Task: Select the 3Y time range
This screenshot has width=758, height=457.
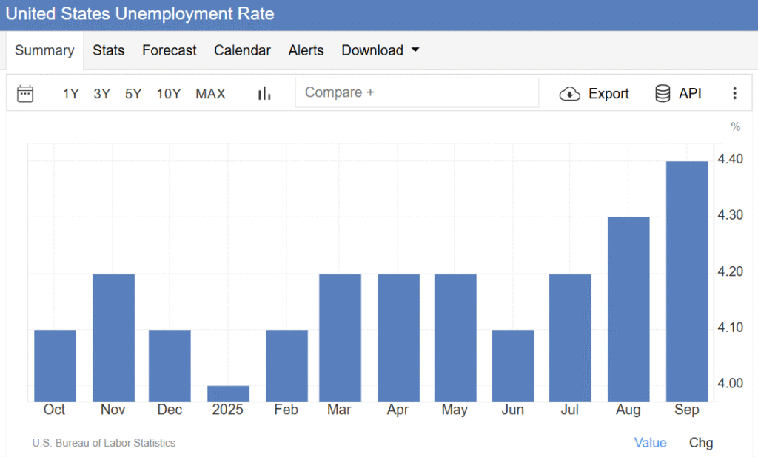Action: (102, 94)
